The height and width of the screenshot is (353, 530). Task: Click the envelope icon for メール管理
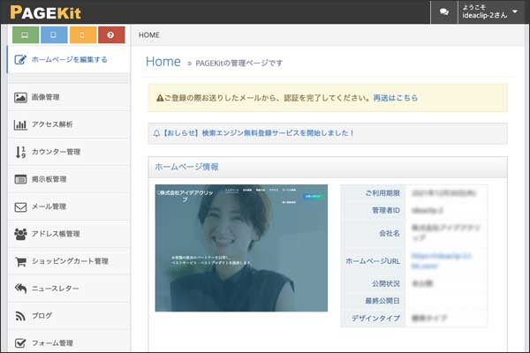(20, 207)
